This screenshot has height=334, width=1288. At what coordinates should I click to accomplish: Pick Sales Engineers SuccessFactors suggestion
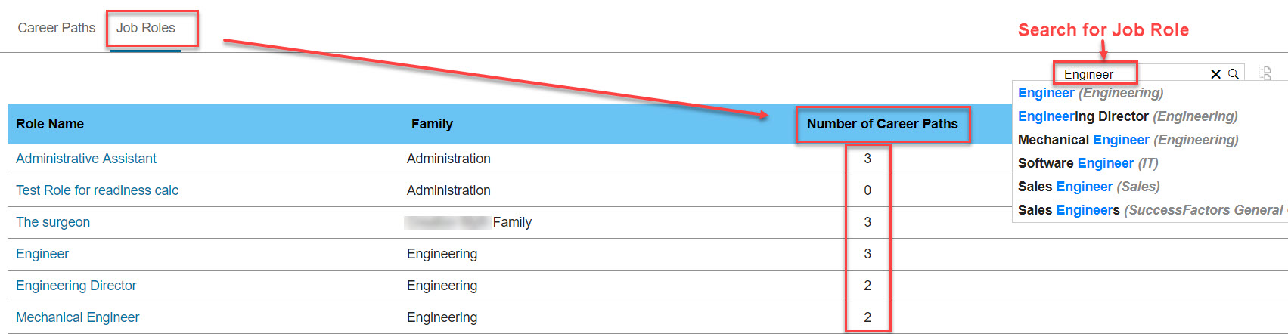(x=1150, y=210)
